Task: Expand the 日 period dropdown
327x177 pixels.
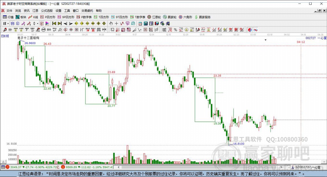Action: click(x=8, y=24)
